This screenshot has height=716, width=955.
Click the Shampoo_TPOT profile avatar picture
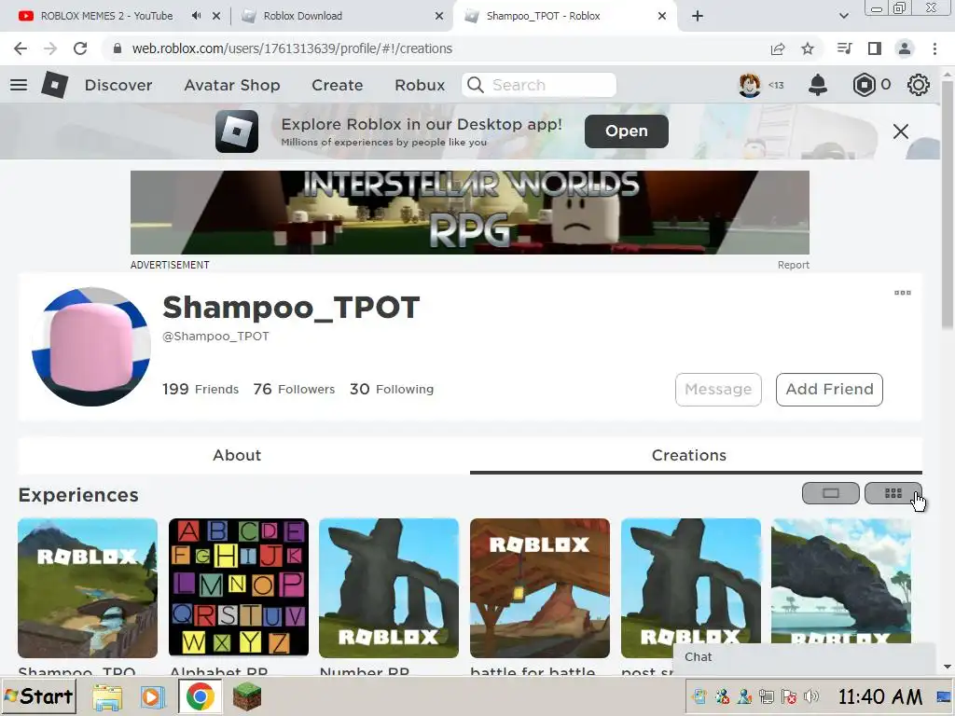pyautogui.click(x=91, y=347)
